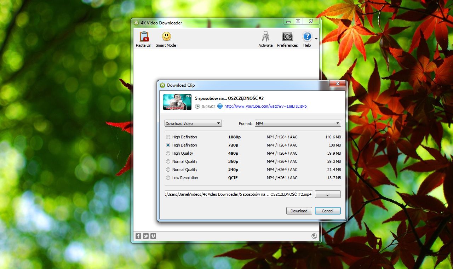Select Normal Quality 240p radio button
Screen dimensions: 453x269
[168, 170]
